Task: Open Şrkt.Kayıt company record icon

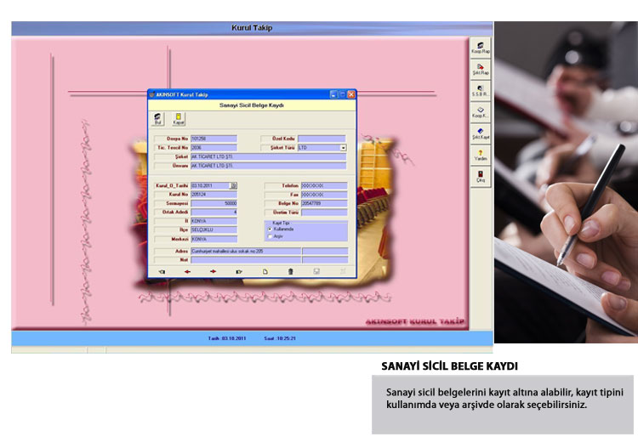Action: pyautogui.click(x=481, y=133)
